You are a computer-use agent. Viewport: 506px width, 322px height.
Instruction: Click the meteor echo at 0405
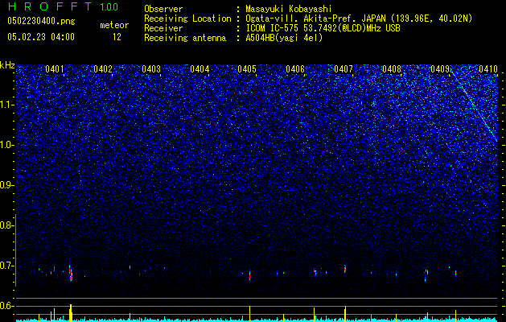point(249,275)
